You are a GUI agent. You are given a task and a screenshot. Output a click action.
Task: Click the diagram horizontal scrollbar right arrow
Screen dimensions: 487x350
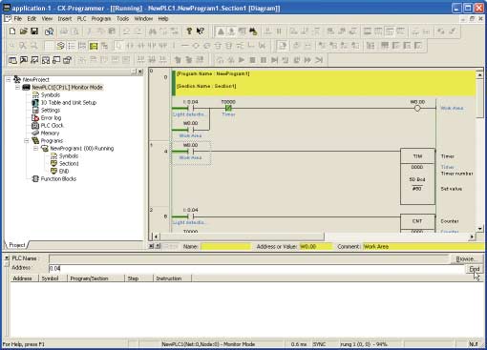pos(472,237)
